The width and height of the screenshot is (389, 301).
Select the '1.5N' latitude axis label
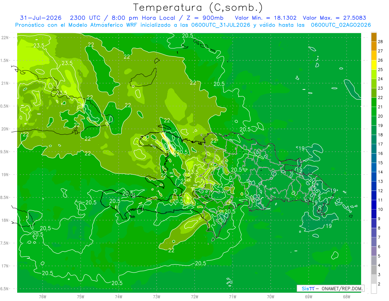pyautogui.click(x=5, y=60)
